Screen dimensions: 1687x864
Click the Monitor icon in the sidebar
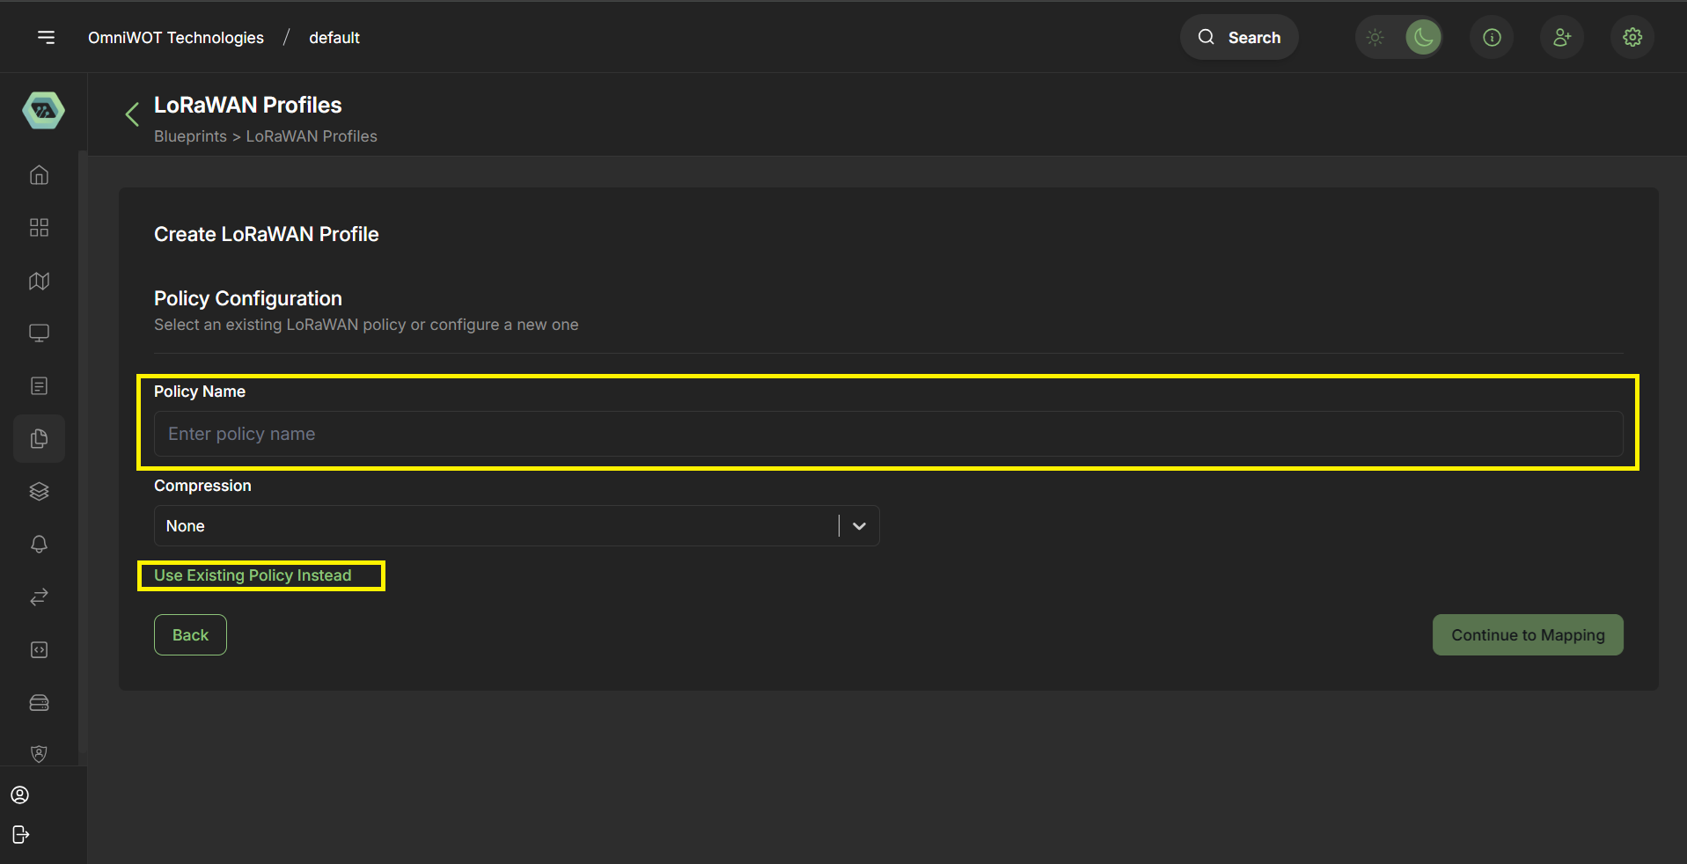click(39, 333)
